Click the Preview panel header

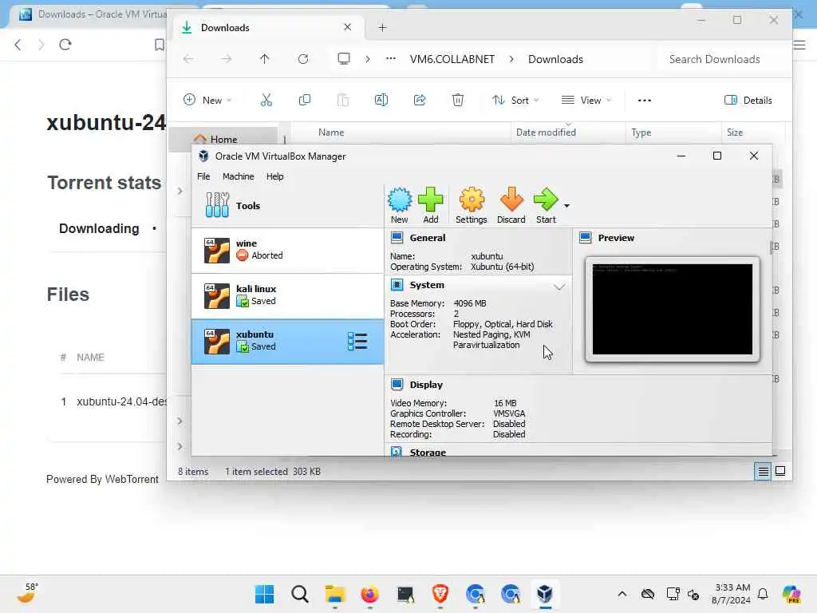click(x=616, y=238)
